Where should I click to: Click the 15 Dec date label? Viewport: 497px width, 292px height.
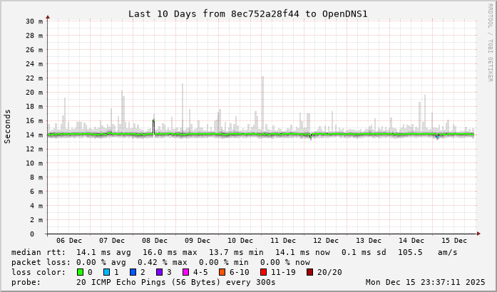pos(454,241)
